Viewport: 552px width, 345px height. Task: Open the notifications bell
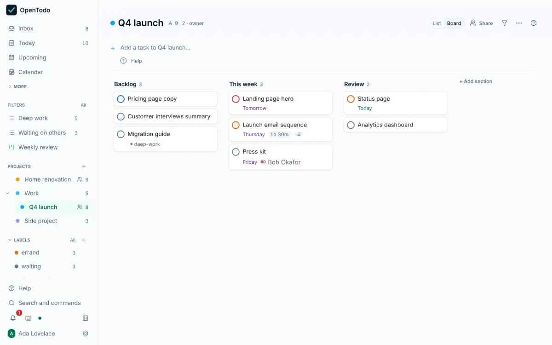coord(13,318)
